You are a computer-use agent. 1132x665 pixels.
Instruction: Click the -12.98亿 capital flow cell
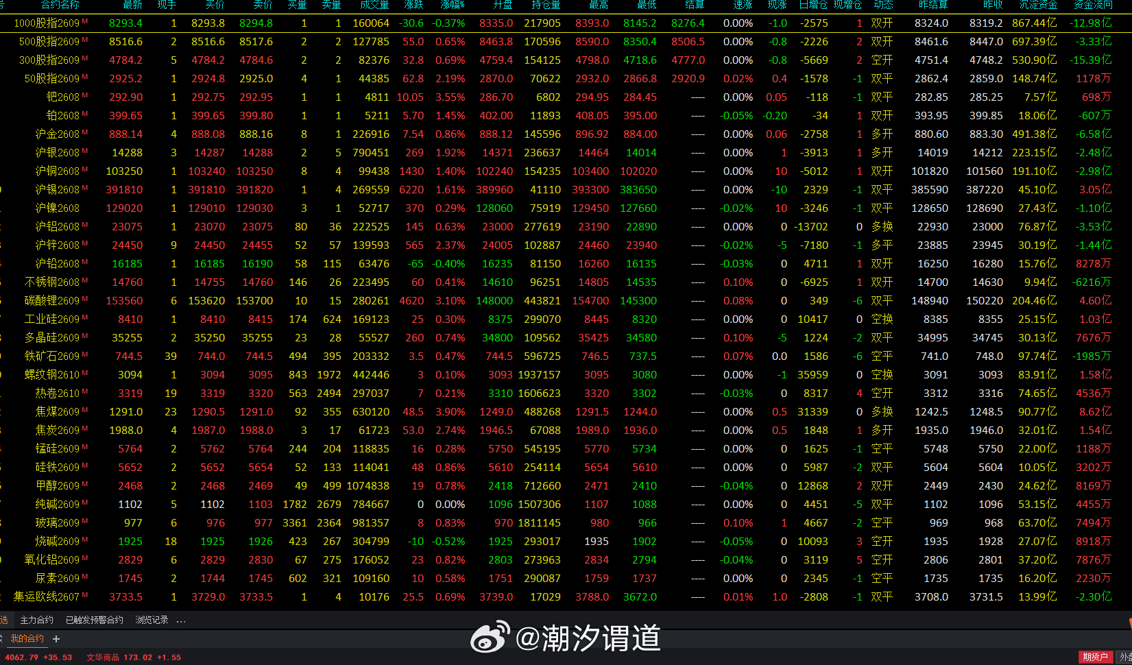[1091, 23]
